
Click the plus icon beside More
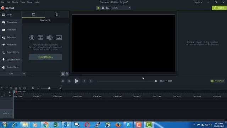pyautogui.click(x=24, y=74)
